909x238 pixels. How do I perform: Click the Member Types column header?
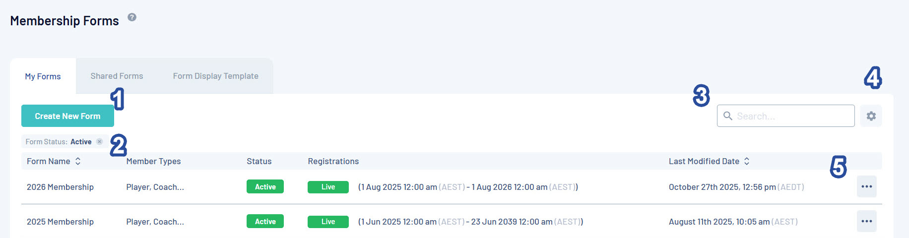coord(153,161)
